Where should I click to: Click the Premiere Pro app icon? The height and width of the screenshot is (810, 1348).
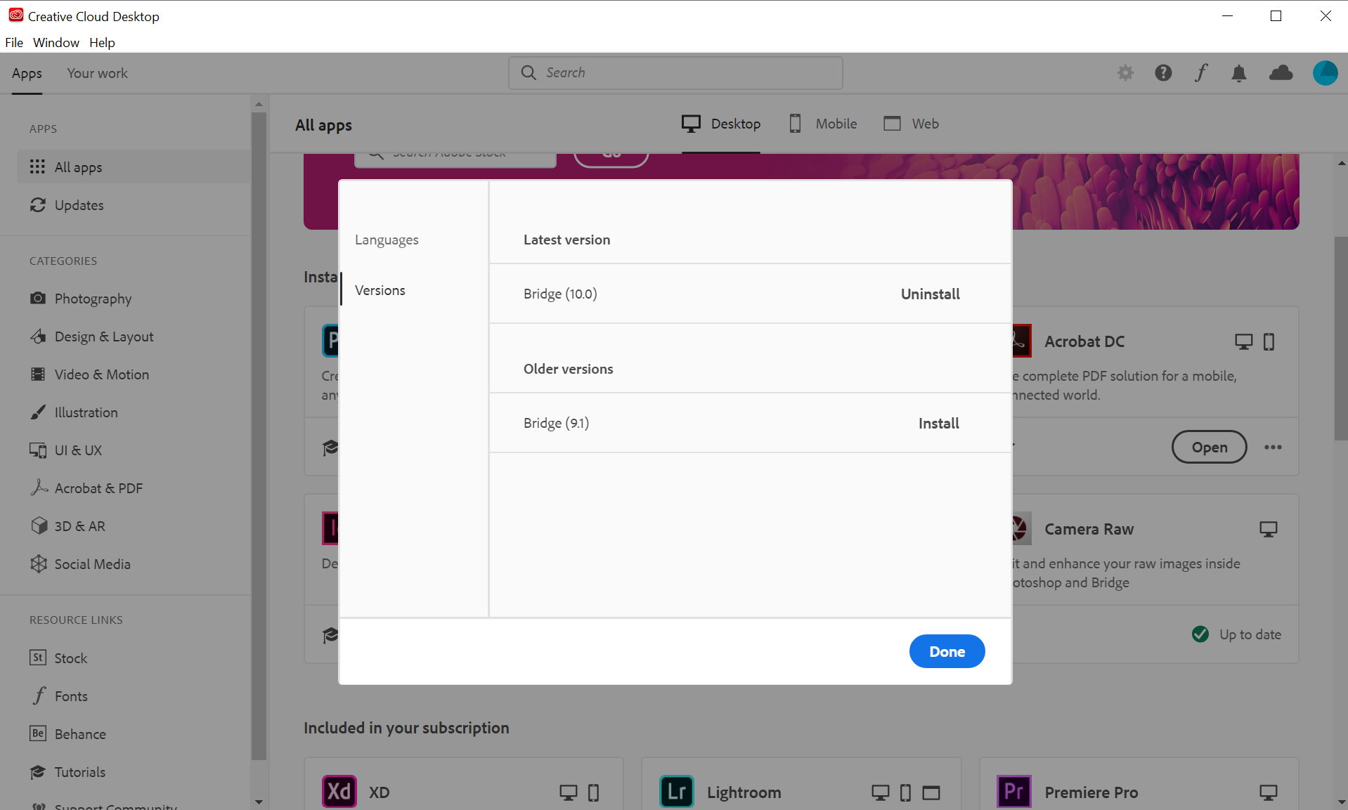[x=1013, y=791]
